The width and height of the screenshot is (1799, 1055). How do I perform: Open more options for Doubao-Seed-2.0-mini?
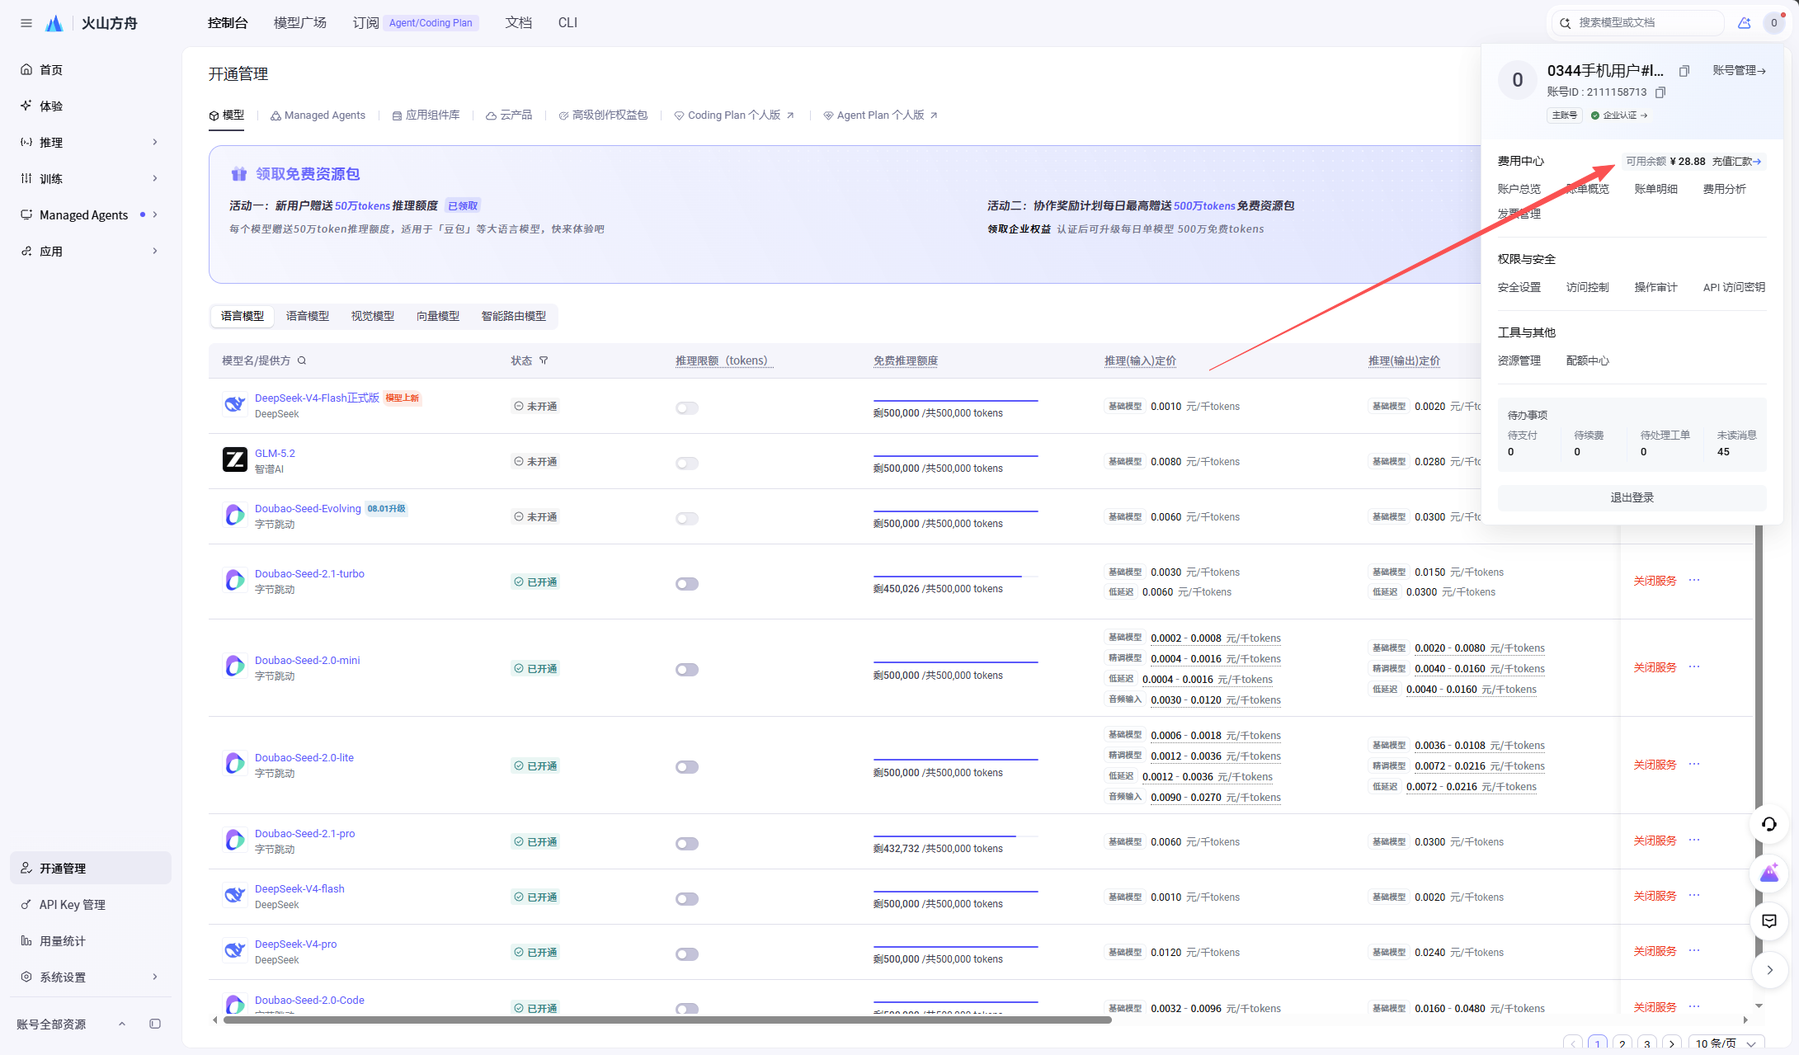1694,666
